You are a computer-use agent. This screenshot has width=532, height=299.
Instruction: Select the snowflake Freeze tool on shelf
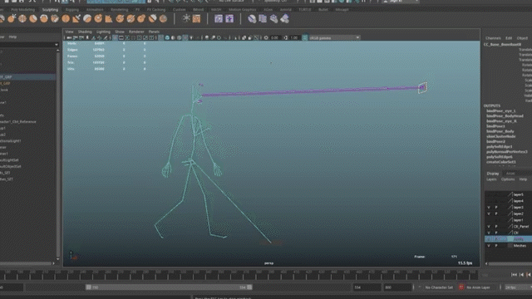(186, 18)
